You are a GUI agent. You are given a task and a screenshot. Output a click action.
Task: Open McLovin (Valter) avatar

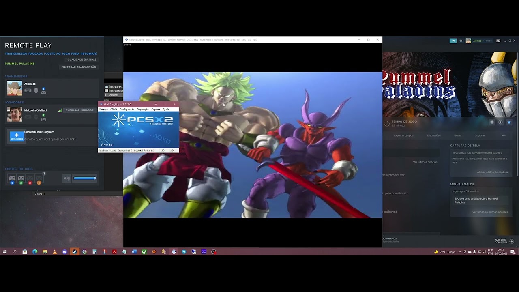pos(15,114)
